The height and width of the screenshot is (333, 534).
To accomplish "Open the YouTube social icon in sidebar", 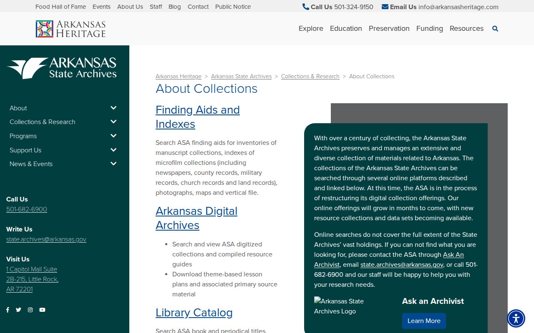I will [x=42, y=310].
